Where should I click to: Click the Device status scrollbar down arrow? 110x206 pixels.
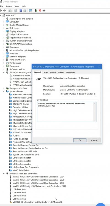tap(95, 120)
